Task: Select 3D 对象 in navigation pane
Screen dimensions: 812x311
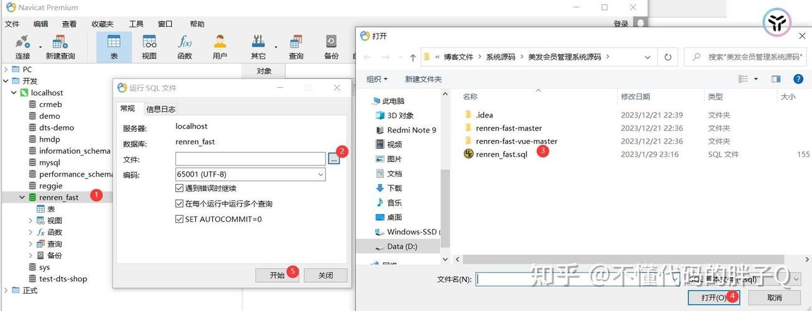Action: (x=394, y=115)
